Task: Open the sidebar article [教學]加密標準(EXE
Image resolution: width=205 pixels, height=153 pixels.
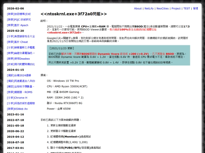Action: [19, 14]
